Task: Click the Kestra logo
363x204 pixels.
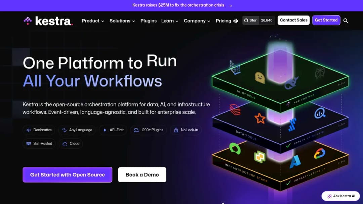Action: [48, 21]
